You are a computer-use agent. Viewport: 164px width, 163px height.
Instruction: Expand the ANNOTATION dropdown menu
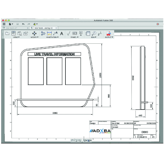click(x=52, y=37)
